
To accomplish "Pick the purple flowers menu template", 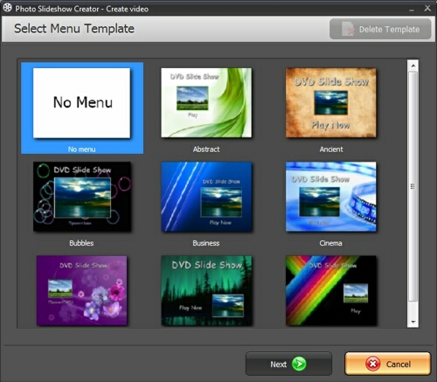I will tap(81, 290).
